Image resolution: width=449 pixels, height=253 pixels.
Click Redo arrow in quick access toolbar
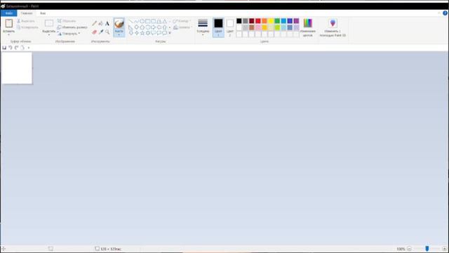(x=17, y=48)
